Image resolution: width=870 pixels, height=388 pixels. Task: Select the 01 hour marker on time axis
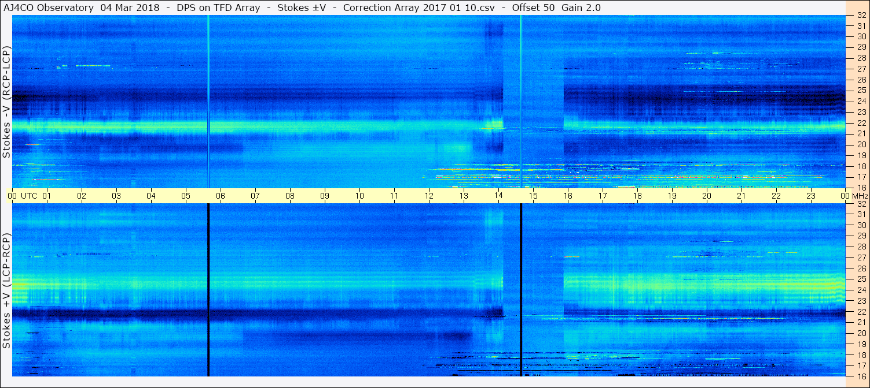pos(47,196)
